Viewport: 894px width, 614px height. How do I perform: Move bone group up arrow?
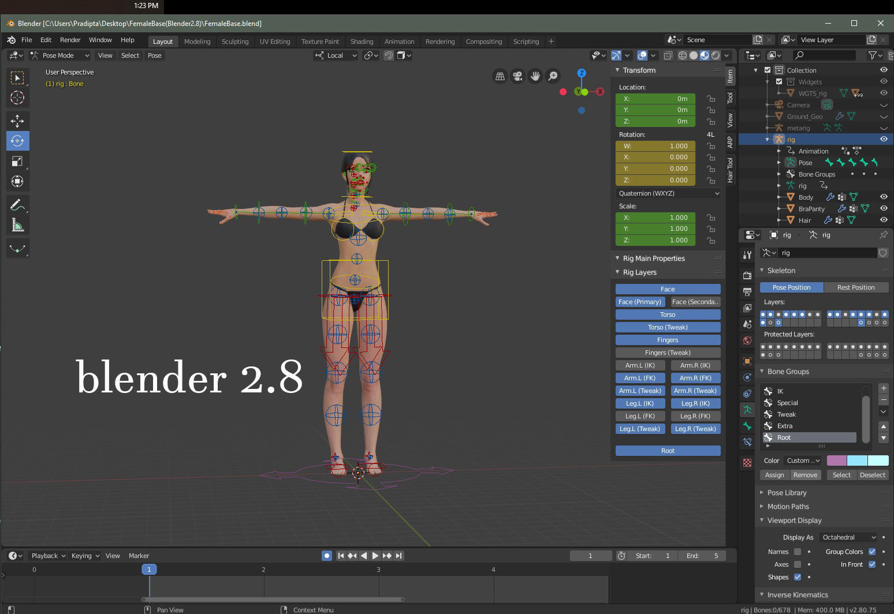884,426
